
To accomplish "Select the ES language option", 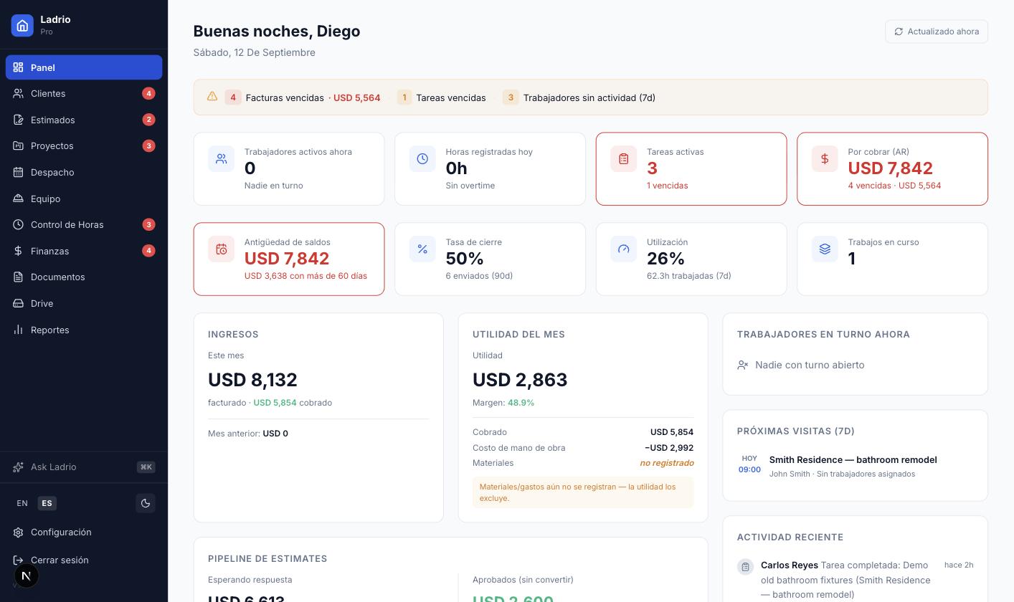I will pyautogui.click(x=47, y=503).
